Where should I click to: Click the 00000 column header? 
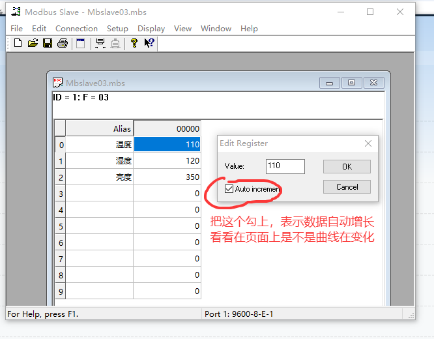(x=167, y=128)
